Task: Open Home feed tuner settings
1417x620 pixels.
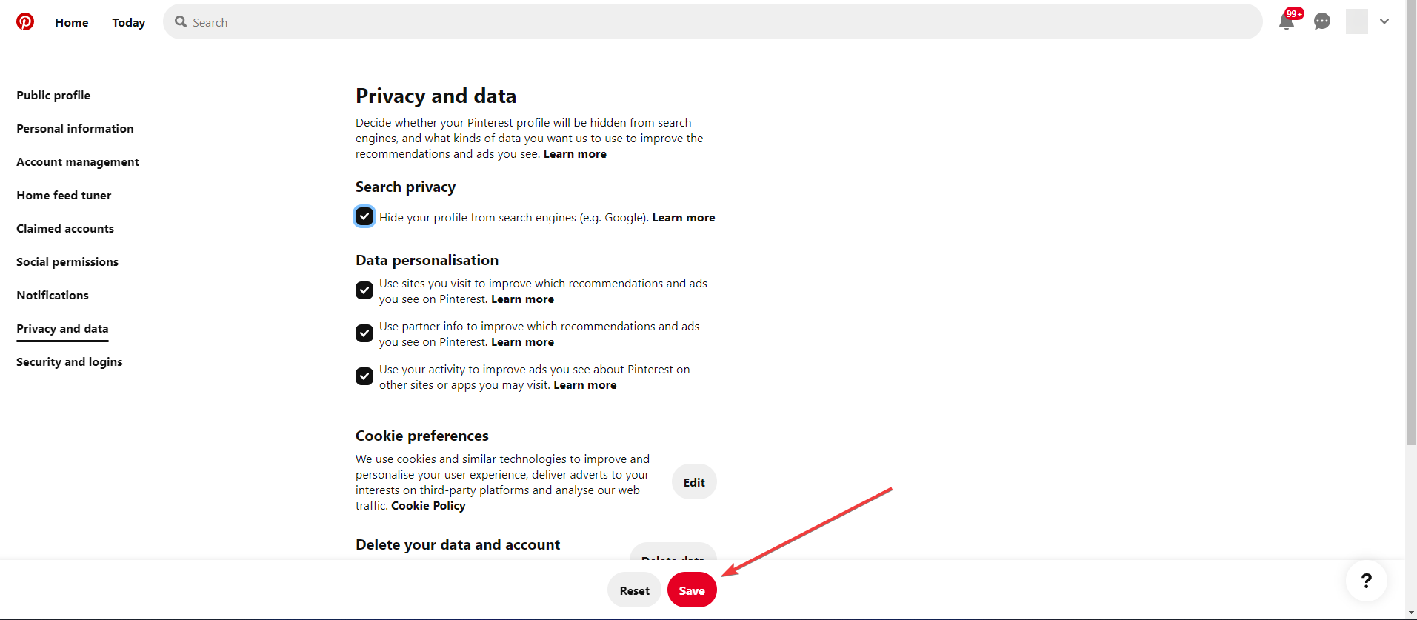Action: (x=64, y=195)
